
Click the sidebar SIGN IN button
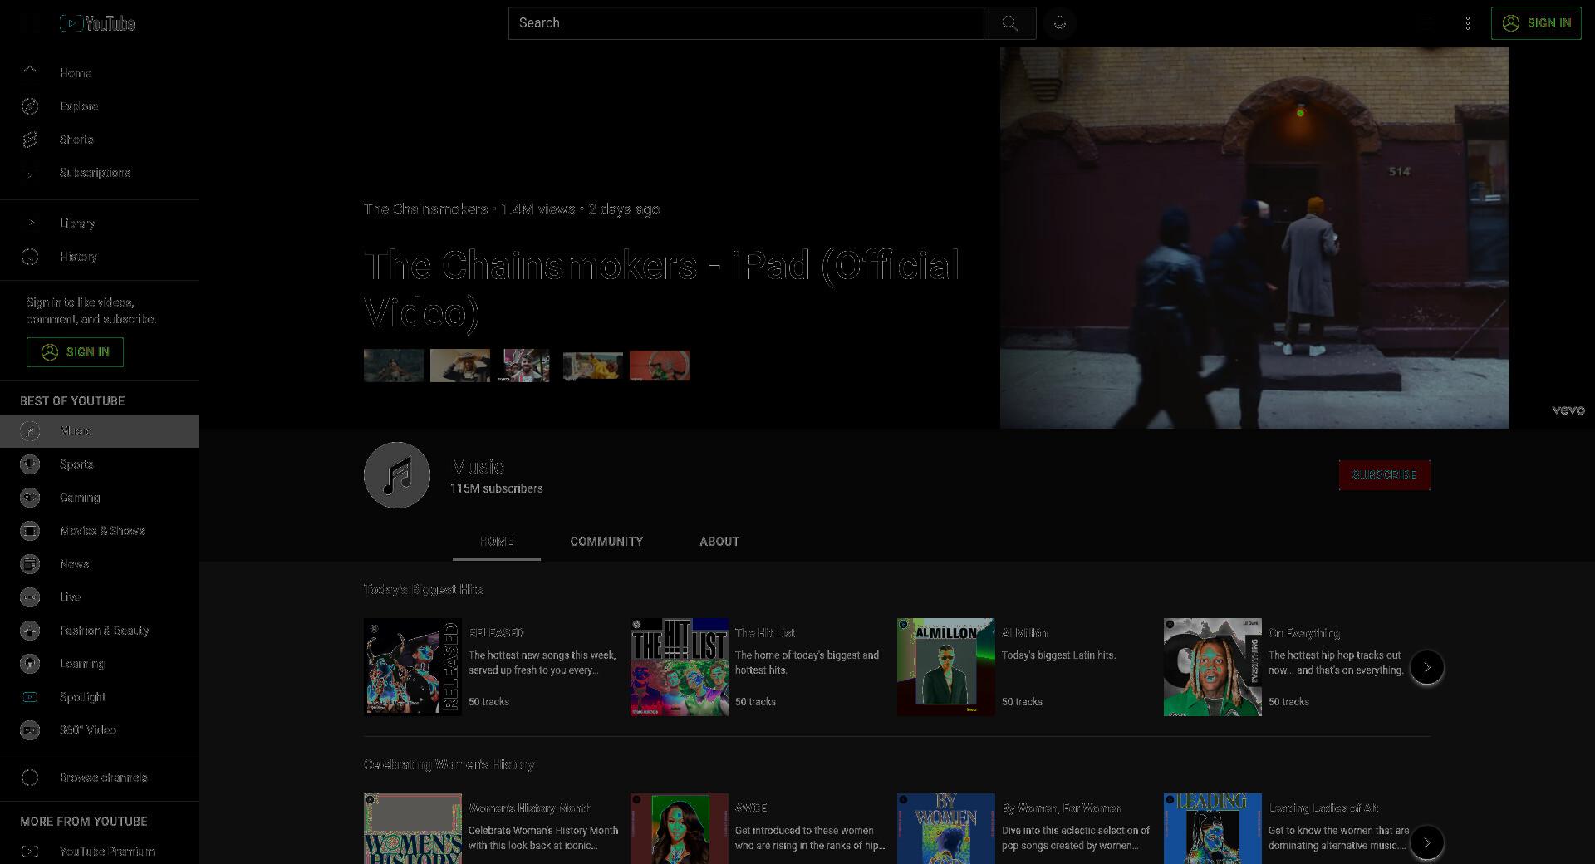point(75,352)
